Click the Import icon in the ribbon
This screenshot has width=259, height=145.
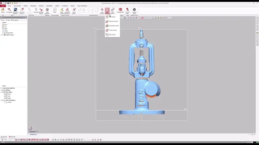coord(3,10)
